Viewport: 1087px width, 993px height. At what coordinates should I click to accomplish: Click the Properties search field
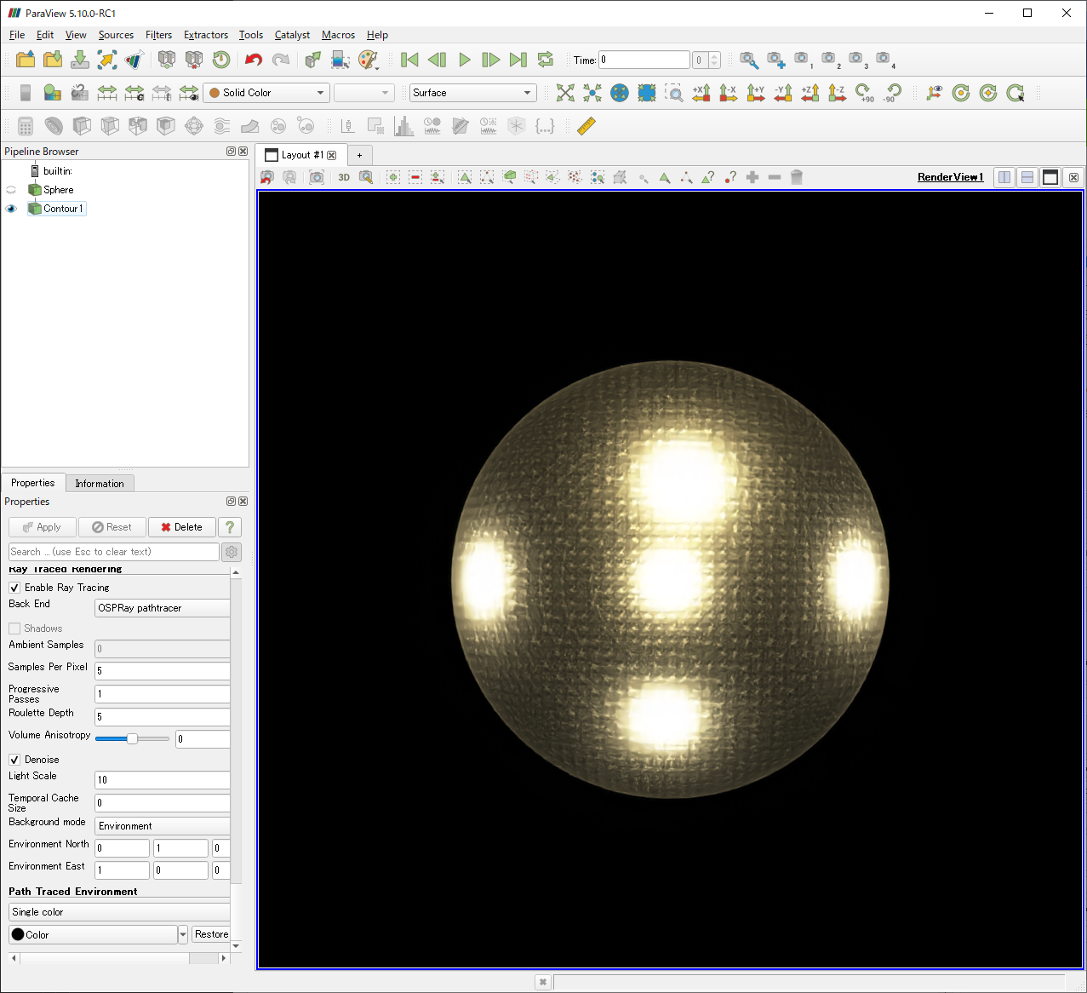tap(113, 551)
